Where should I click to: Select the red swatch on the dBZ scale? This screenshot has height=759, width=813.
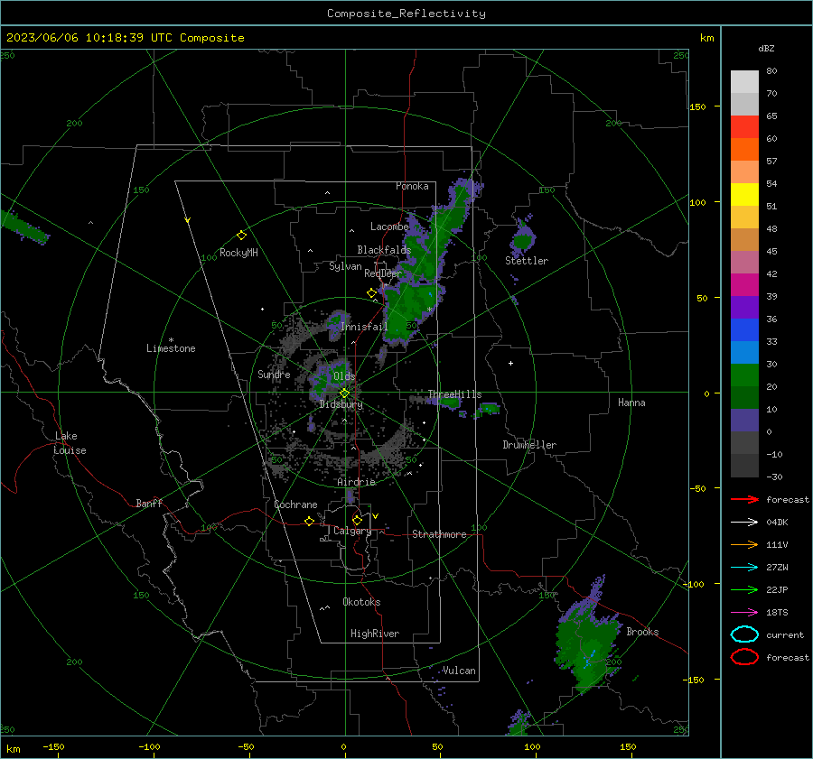coord(744,126)
